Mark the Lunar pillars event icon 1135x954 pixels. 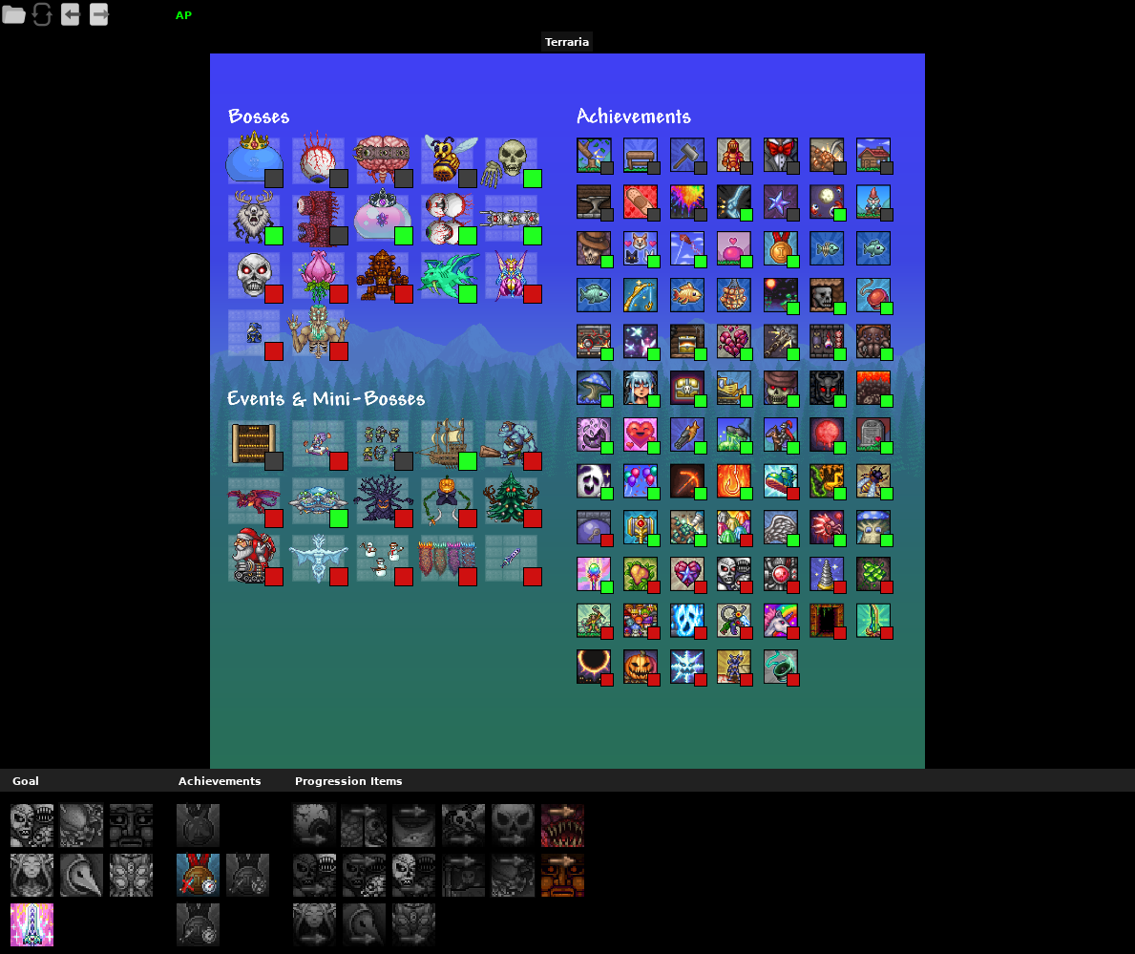[448, 559]
